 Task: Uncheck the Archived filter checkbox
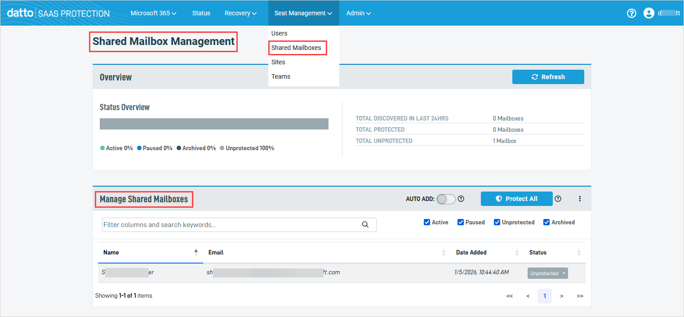(x=546, y=222)
